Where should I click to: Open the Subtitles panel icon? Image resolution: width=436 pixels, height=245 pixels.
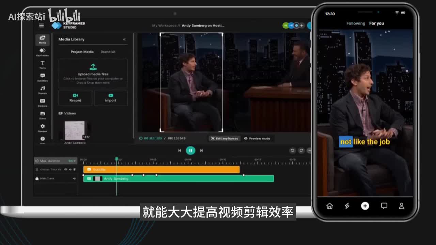pos(42,77)
